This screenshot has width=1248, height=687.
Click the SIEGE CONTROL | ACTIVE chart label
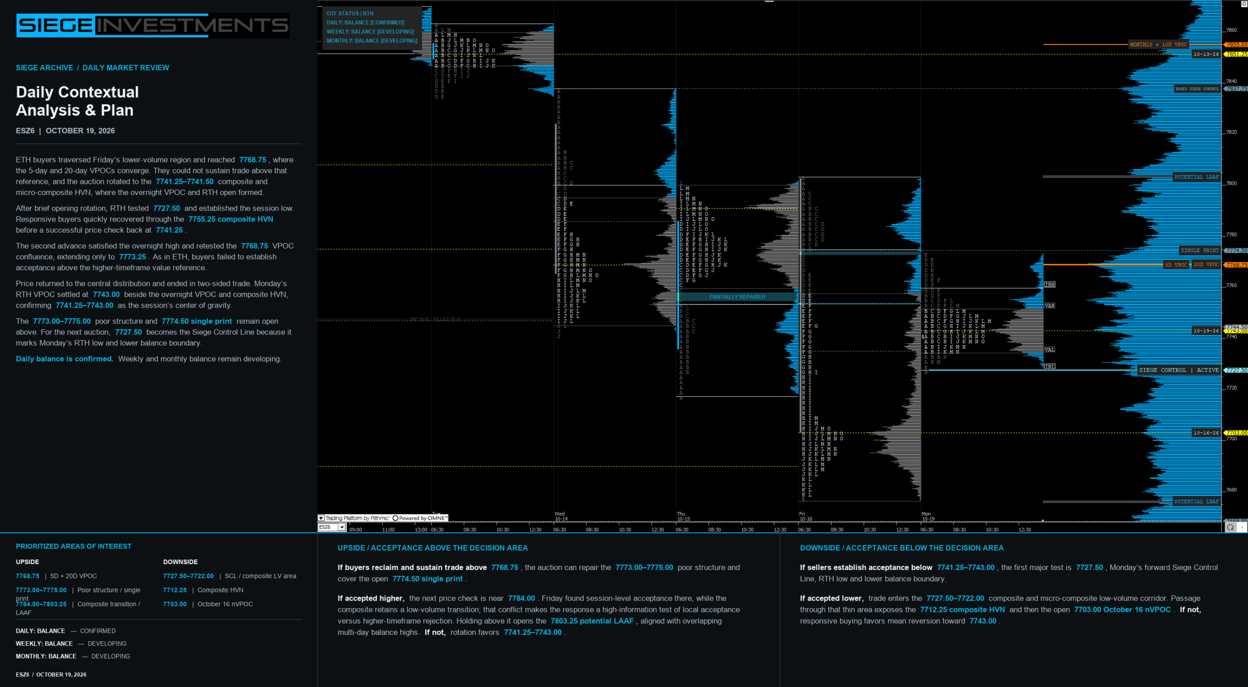pos(1178,370)
